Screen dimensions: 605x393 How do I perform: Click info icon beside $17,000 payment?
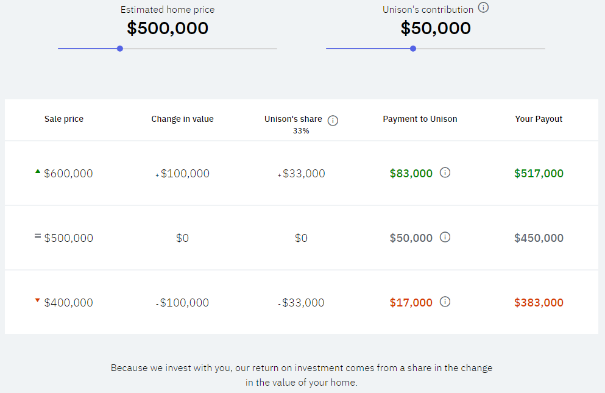[445, 302]
